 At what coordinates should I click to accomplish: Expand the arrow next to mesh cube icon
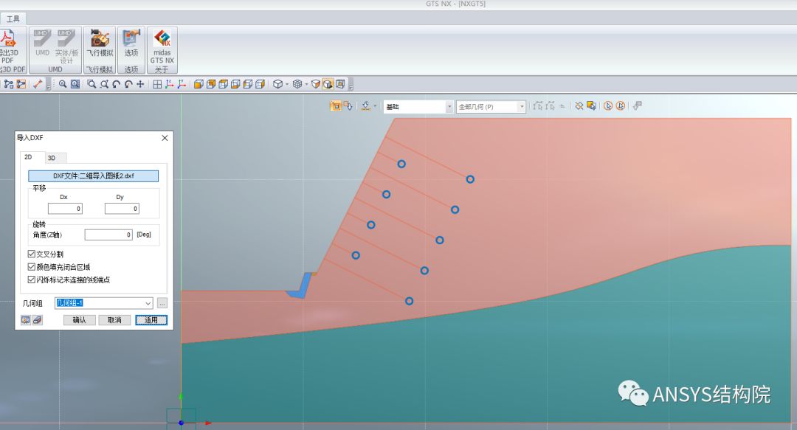click(306, 85)
